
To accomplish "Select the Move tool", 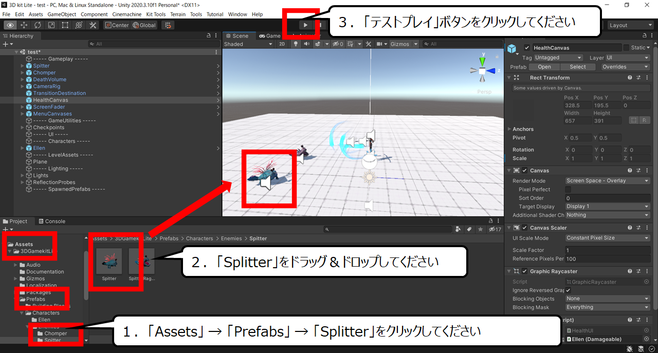I will [24, 25].
